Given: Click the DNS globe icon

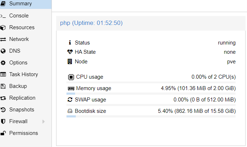Looking at the screenshot, I should 3,51.
